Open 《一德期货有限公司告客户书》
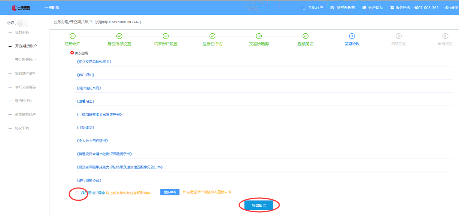Viewport: 459px width, 216px height. [99, 114]
